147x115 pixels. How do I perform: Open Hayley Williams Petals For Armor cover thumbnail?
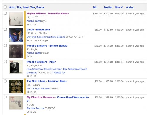16,19
